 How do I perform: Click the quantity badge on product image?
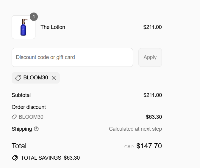pos(34,17)
